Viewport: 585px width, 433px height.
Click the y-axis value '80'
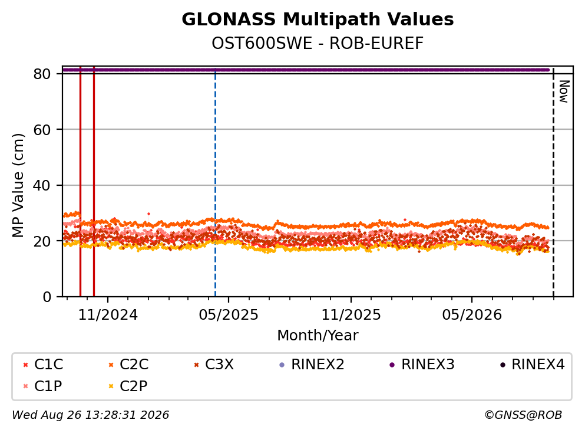coord(42,74)
